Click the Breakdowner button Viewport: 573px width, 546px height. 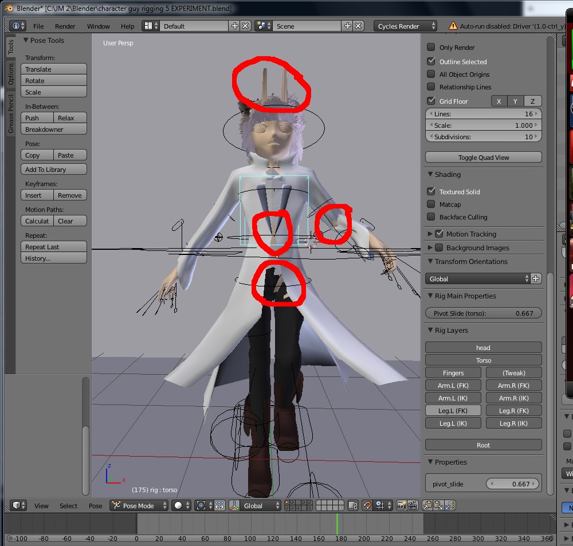(54, 129)
